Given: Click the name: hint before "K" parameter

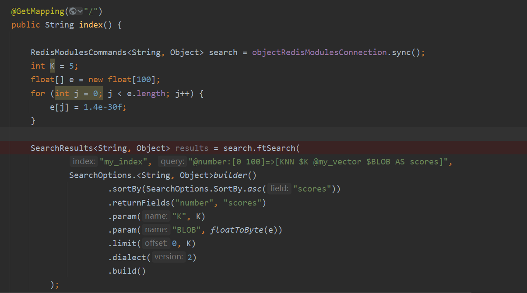Looking at the screenshot, I should (x=156, y=216).
